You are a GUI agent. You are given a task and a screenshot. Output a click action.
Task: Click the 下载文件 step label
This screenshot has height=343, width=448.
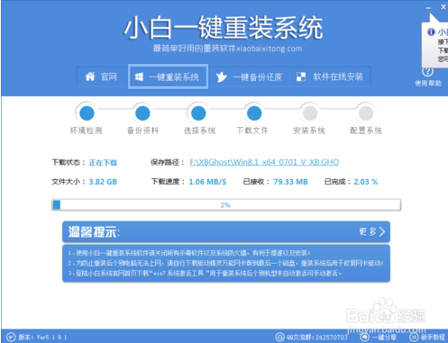[252, 131]
